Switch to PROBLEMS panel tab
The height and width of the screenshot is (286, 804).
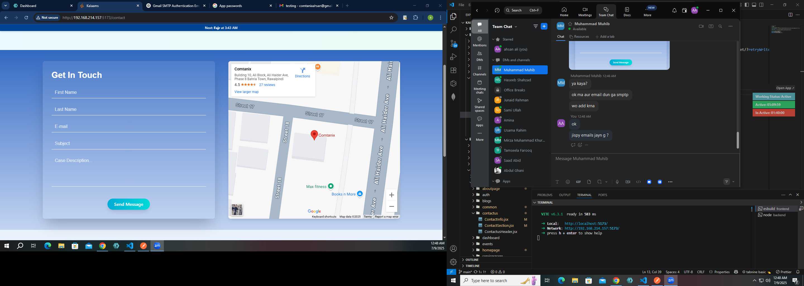pos(545,195)
